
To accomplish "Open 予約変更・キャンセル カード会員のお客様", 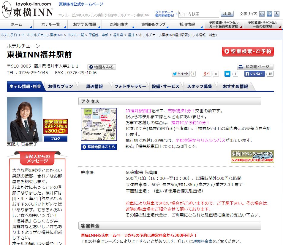I will coord(224,25).
